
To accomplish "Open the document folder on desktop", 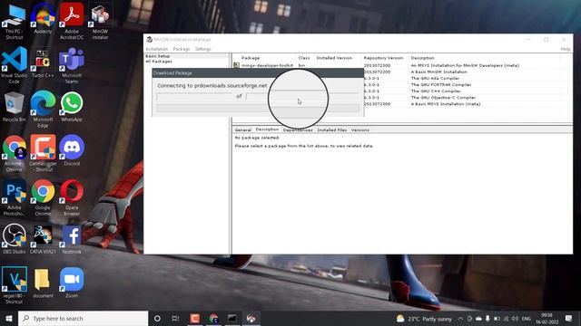I will point(43,283).
